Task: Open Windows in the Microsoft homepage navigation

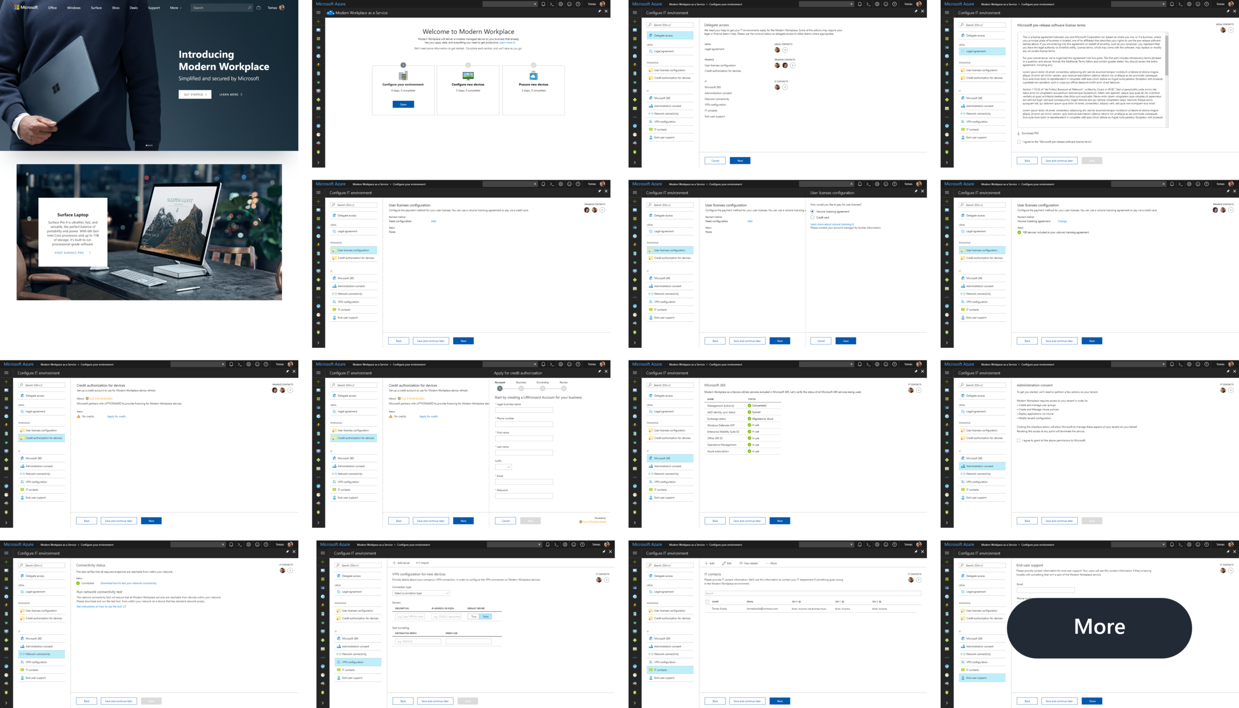Action: [74, 8]
